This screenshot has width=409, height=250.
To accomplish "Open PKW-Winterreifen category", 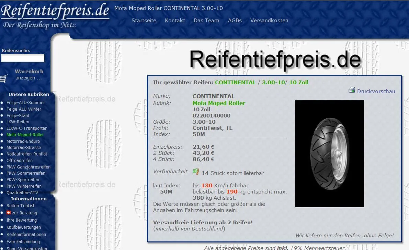I will [x=24, y=186].
